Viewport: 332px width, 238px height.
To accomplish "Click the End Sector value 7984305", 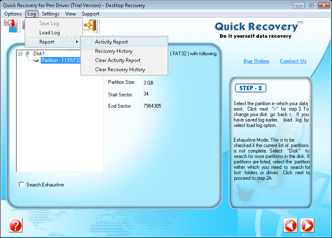I will (x=152, y=106).
